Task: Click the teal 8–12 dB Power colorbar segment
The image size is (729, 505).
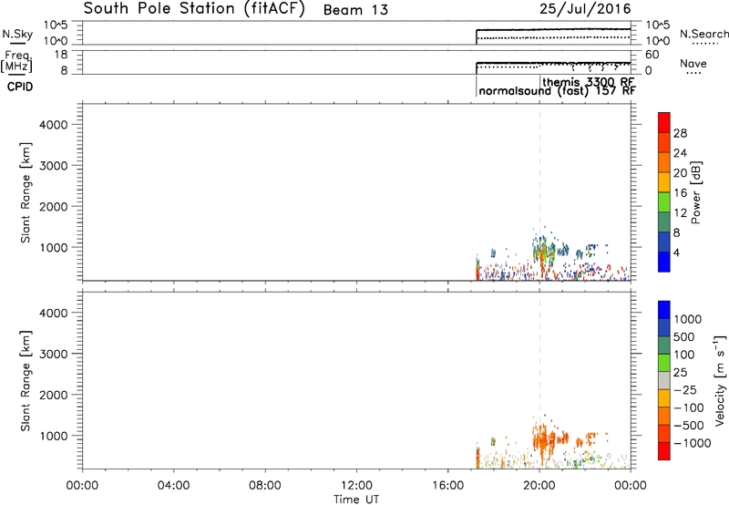Action: click(x=664, y=222)
